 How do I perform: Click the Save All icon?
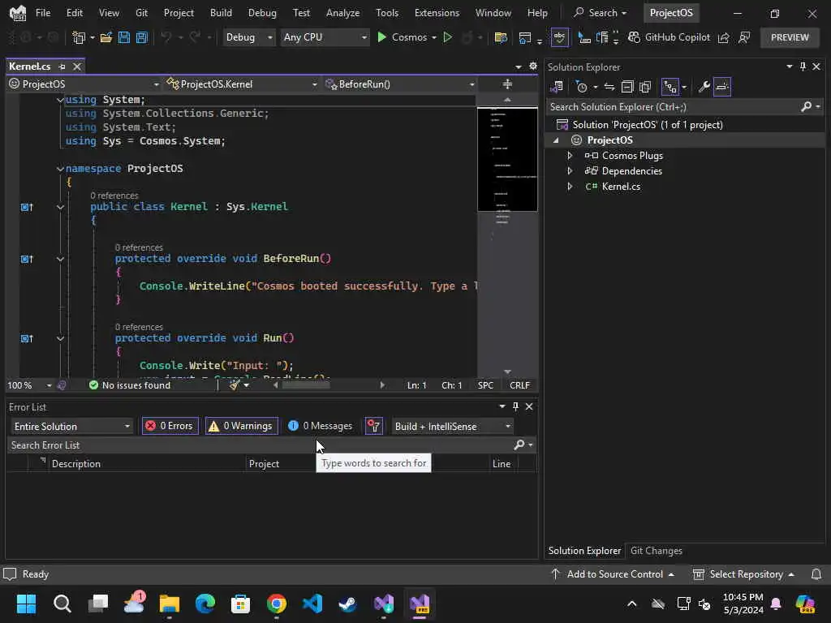[x=141, y=37]
